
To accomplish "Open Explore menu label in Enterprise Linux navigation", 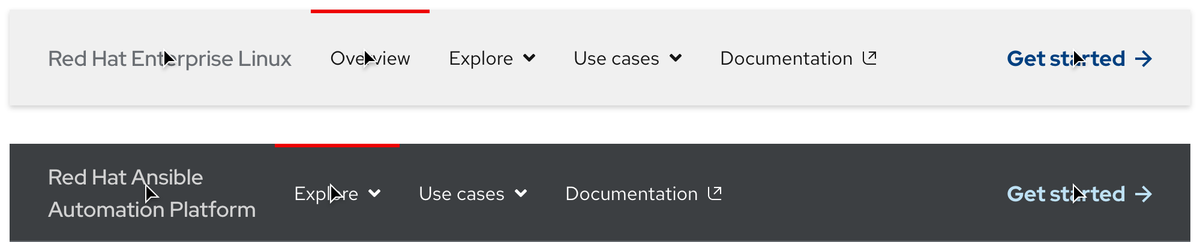I will 481,59.
